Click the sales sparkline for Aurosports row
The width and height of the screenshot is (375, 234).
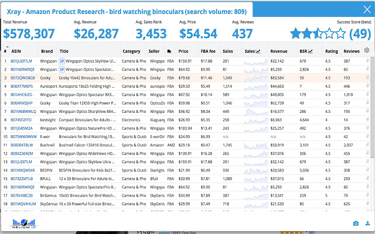tap(255, 86)
